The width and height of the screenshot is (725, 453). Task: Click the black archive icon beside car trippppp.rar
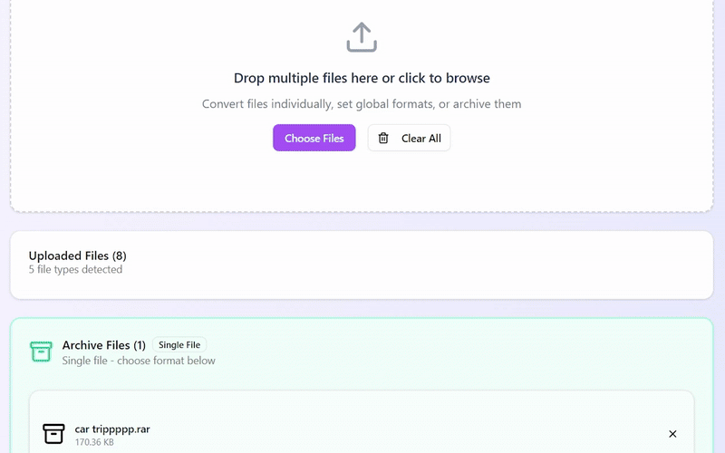54,434
